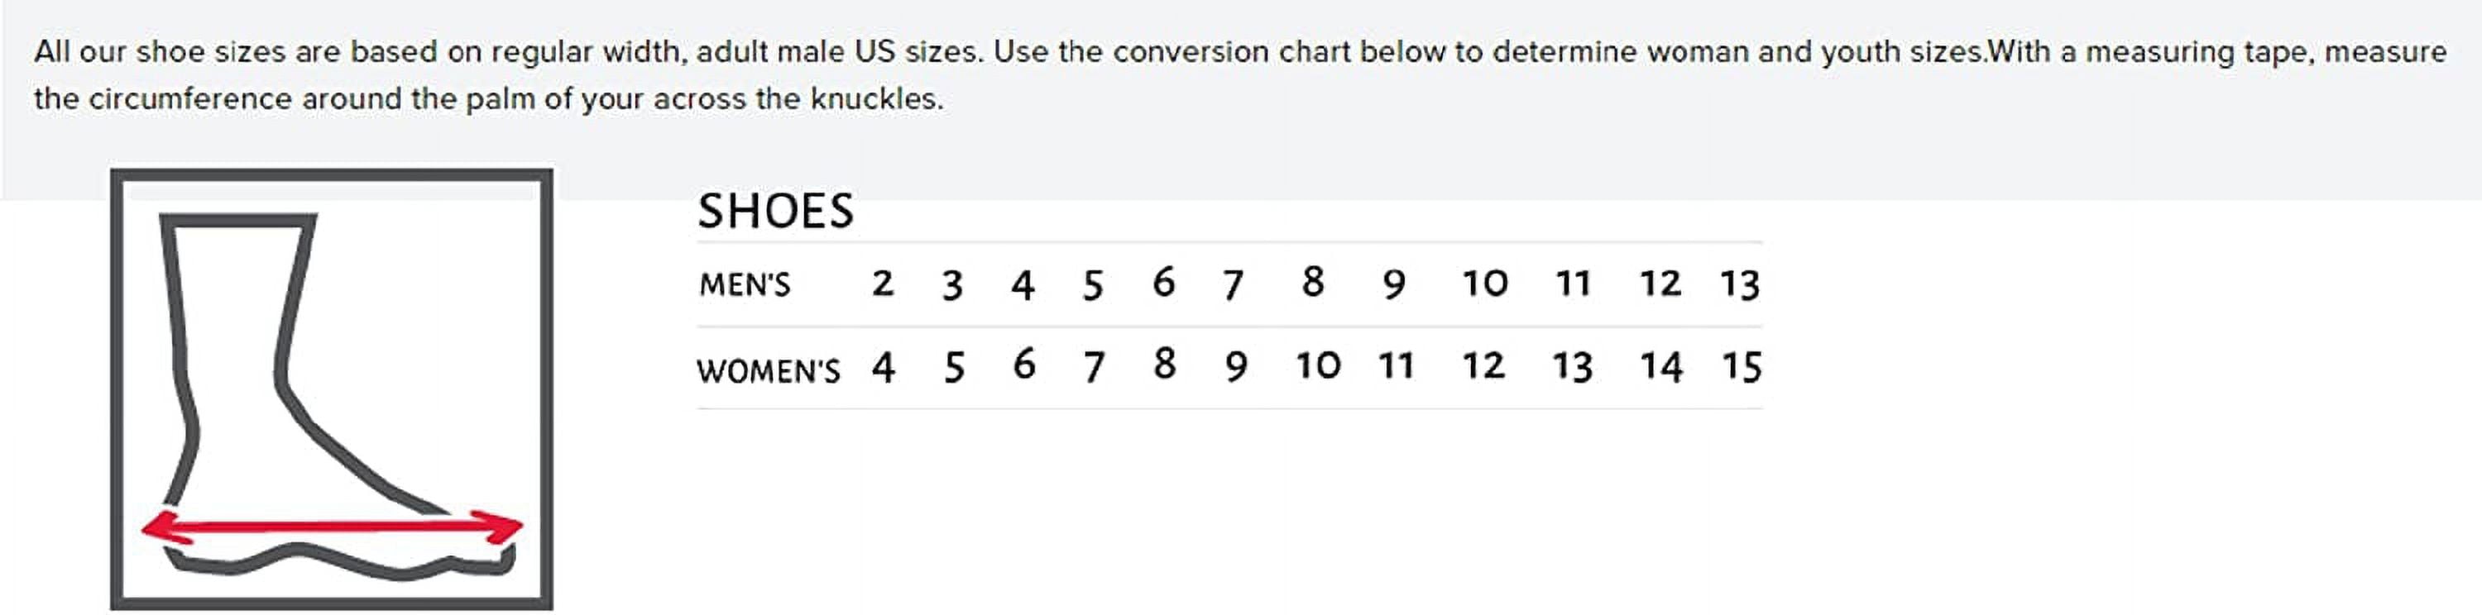Click the shoe size instructions paragraph

(1239, 74)
